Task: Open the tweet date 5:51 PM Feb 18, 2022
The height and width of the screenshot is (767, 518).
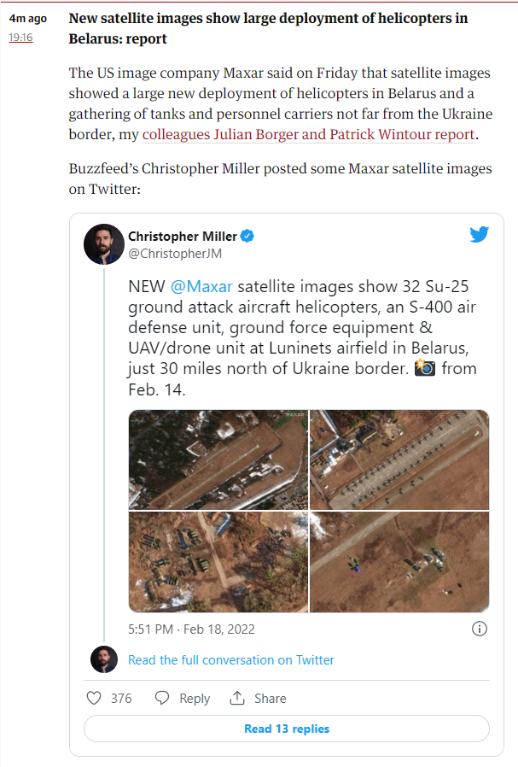Action: click(191, 629)
